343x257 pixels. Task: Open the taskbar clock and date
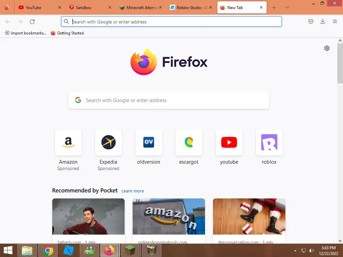pos(329,251)
